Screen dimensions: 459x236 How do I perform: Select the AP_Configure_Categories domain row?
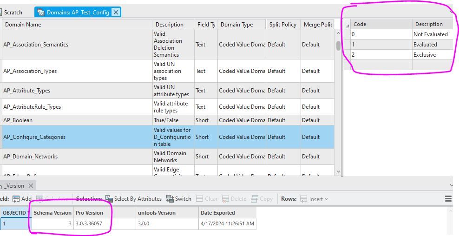(168, 137)
